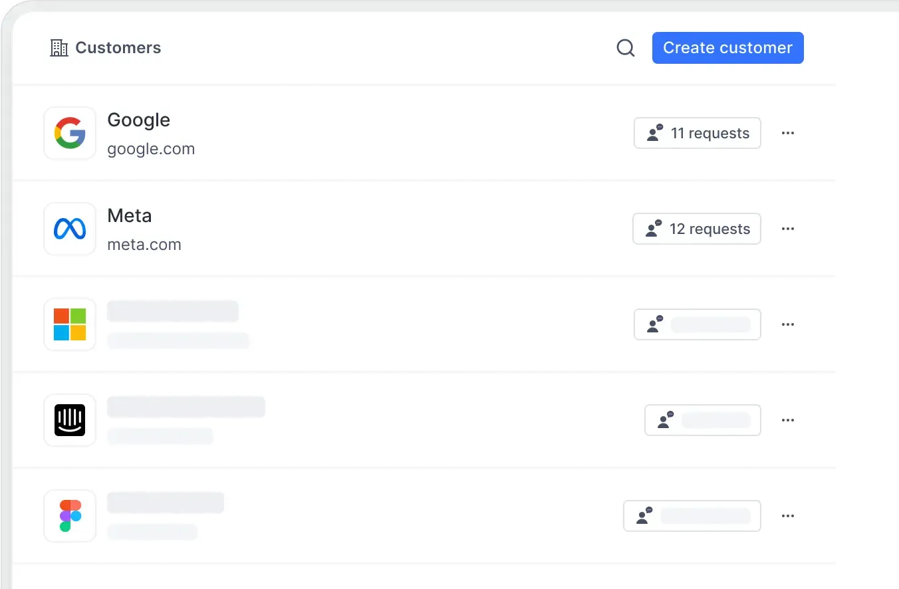Open the Intercom row requests badge
The height and width of the screenshot is (589, 899).
[702, 420]
